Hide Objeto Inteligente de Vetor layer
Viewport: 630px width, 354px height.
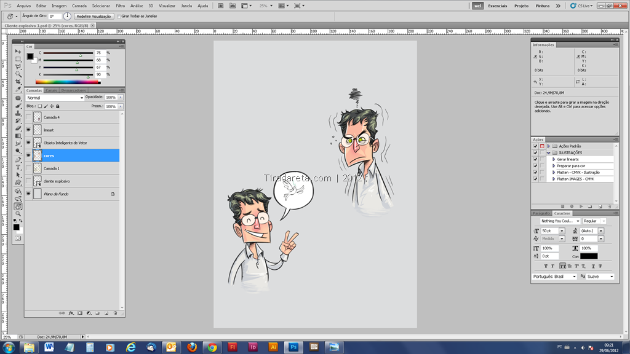pyautogui.click(x=28, y=143)
